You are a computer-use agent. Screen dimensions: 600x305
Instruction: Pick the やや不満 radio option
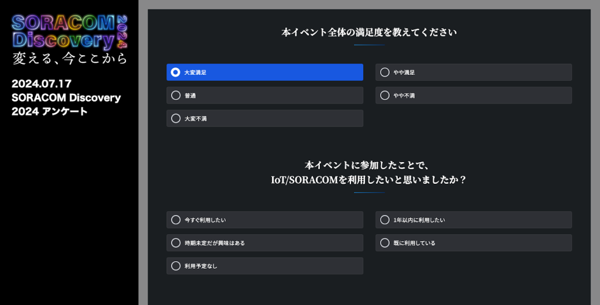click(x=473, y=95)
